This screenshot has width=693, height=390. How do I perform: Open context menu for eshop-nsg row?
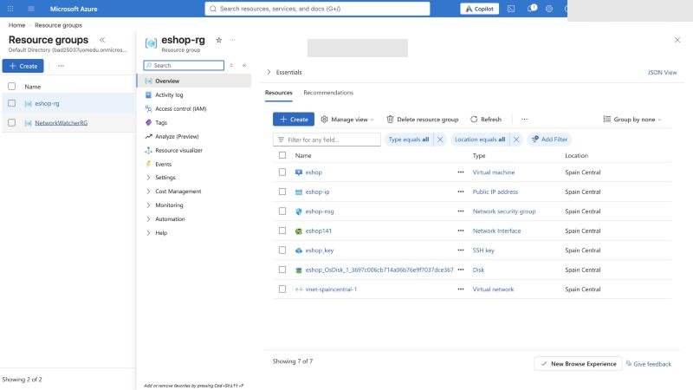[461, 211]
